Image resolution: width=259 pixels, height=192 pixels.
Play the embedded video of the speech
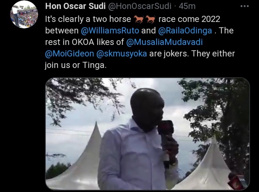tap(147, 134)
